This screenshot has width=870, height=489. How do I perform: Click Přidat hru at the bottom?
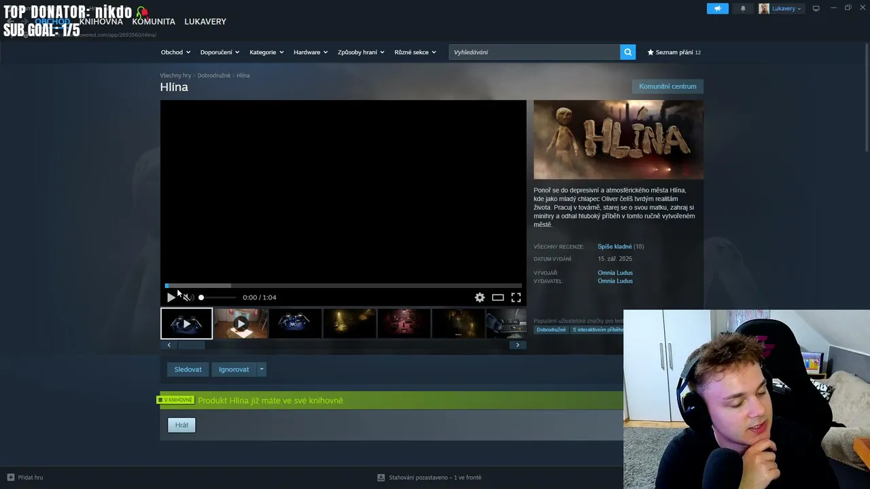[25, 477]
